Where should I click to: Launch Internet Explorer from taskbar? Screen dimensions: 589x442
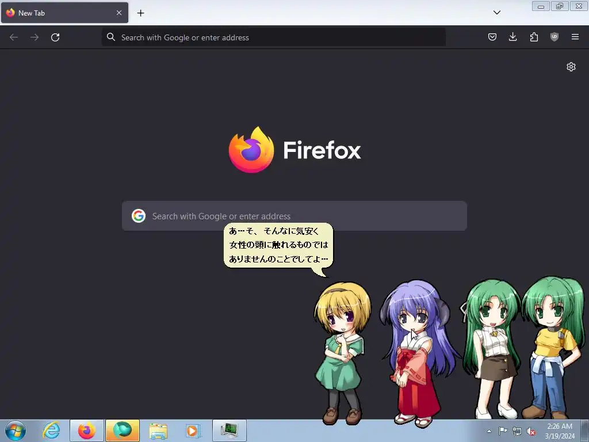pyautogui.click(x=51, y=430)
